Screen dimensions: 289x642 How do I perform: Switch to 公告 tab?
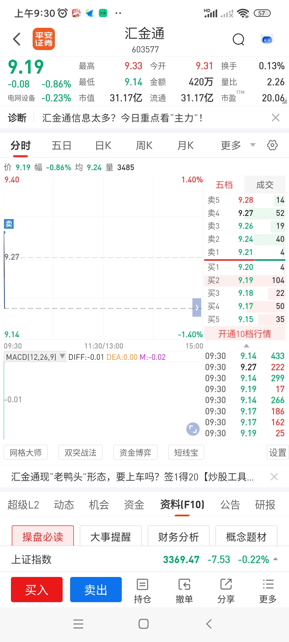point(230,505)
